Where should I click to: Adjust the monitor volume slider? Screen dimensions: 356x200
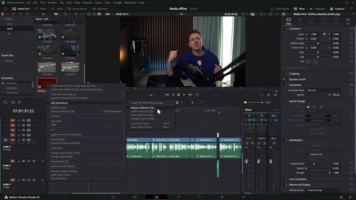click(256, 102)
